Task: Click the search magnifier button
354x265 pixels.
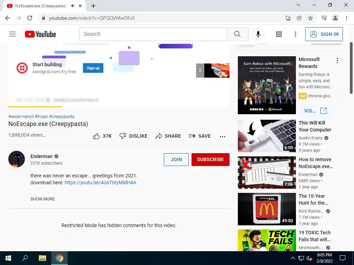Action: coord(237,34)
